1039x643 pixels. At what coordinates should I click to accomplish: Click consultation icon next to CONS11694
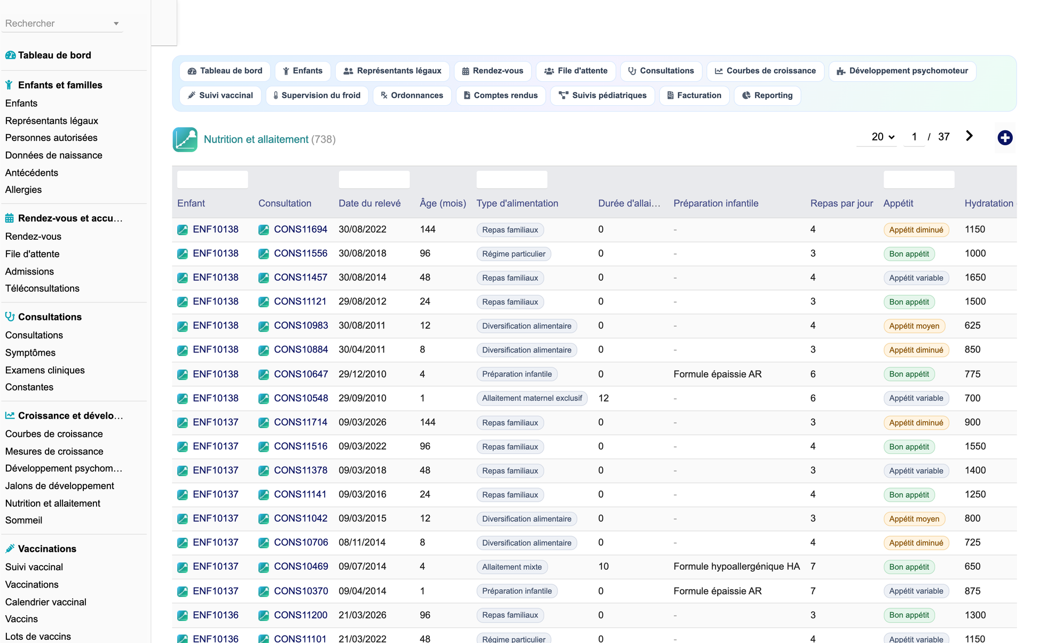pos(264,230)
